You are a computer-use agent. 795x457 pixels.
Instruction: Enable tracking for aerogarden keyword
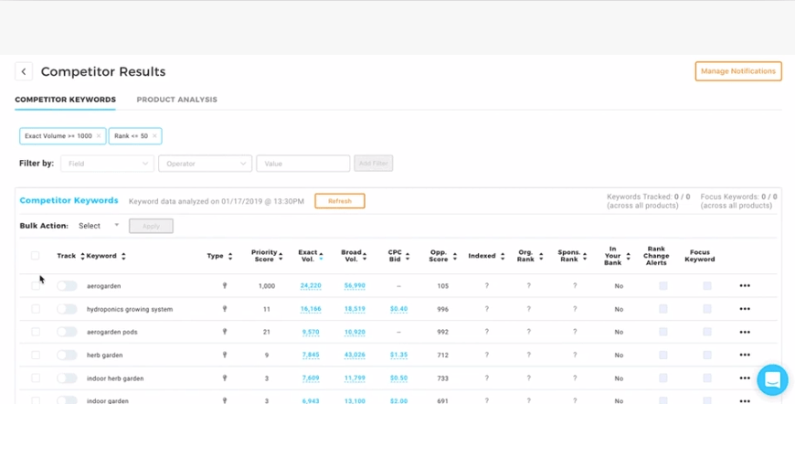(67, 286)
